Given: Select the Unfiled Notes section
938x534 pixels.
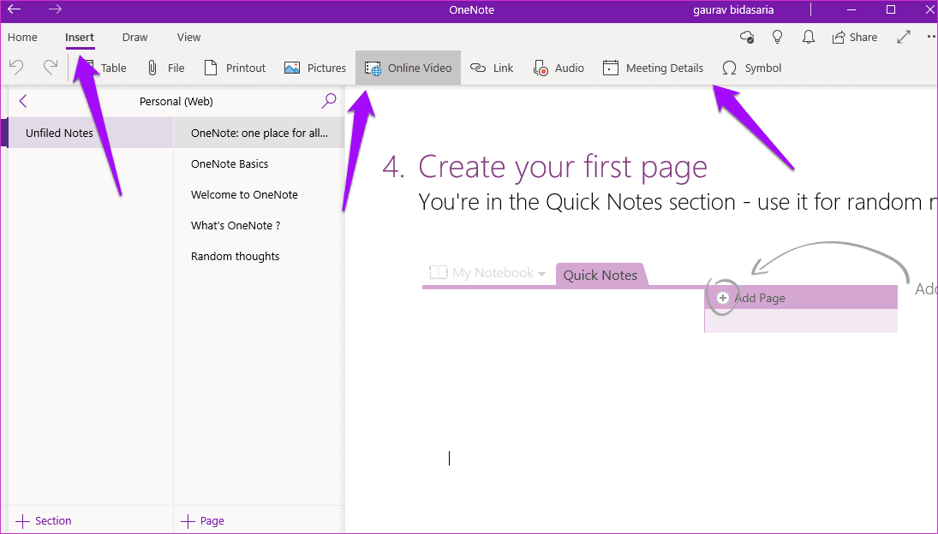Looking at the screenshot, I should pyautogui.click(x=90, y=133).
